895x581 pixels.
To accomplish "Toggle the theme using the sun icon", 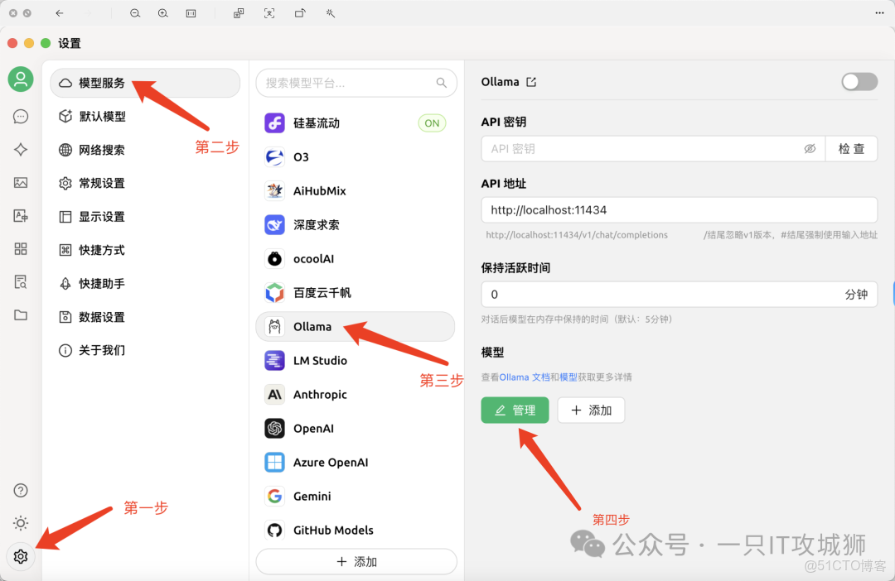I will point(21,523).
